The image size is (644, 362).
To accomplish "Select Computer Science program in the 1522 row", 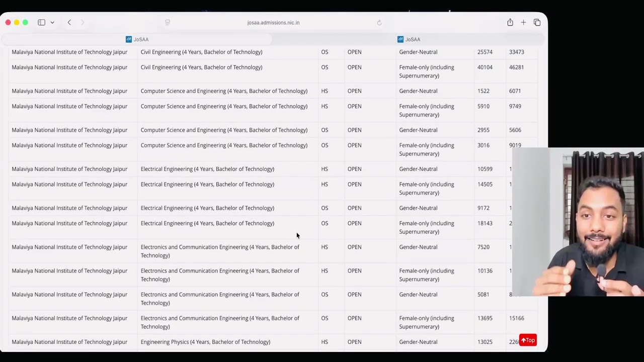I will pyautogui.click(x=224, y=91).
